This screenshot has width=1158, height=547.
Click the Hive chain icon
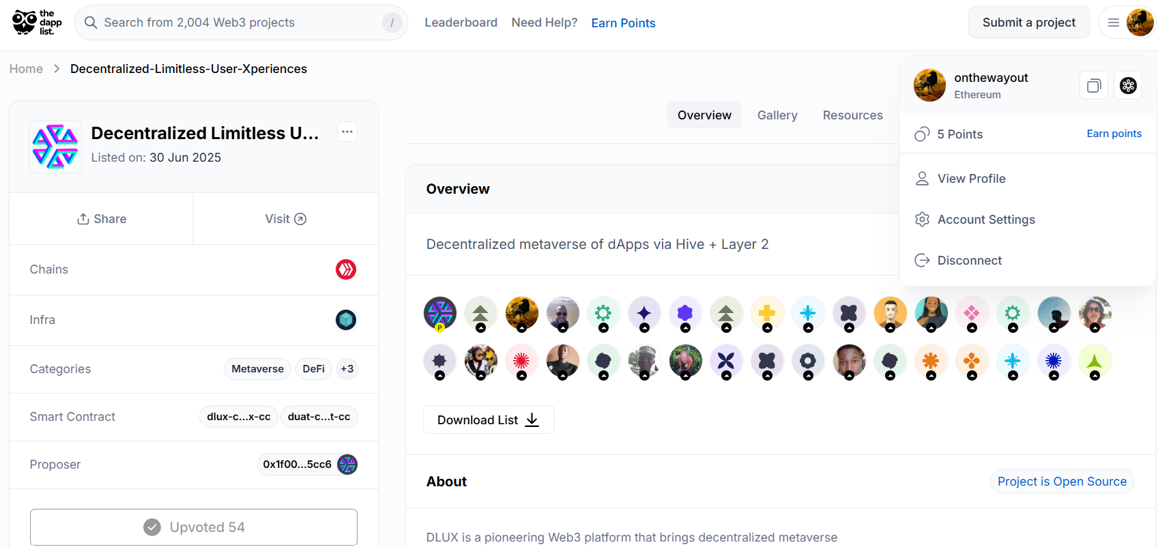(x=346, y=269)
